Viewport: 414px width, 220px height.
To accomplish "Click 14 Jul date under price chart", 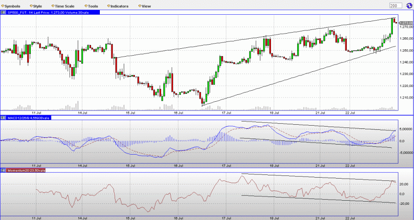I will tap(83, 113).
